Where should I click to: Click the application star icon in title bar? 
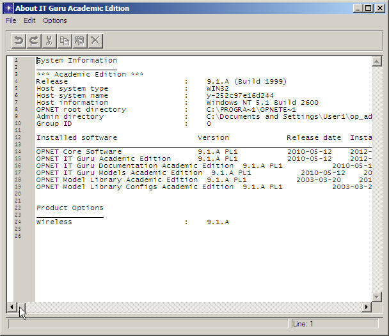click(8, 8)
